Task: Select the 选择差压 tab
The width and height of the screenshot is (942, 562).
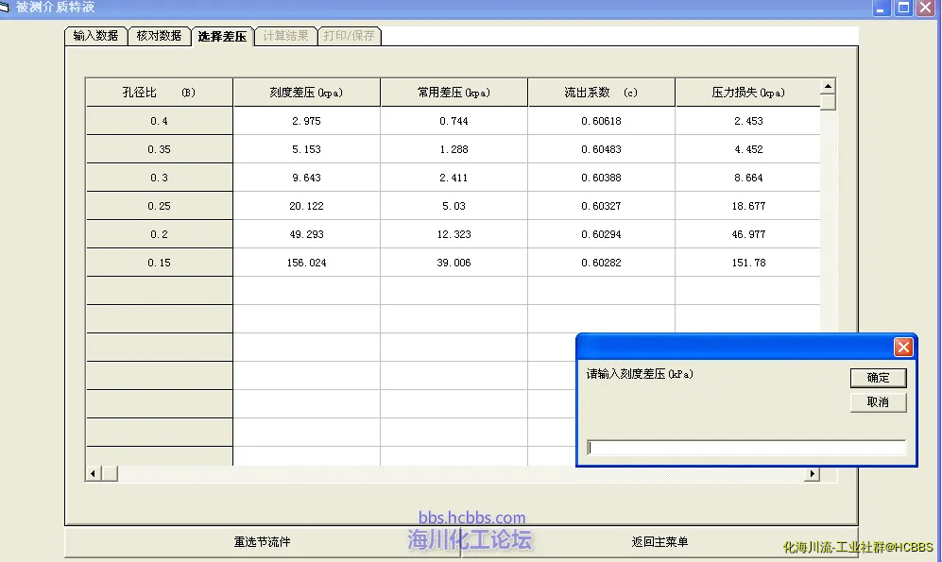Action: point(222,37)
